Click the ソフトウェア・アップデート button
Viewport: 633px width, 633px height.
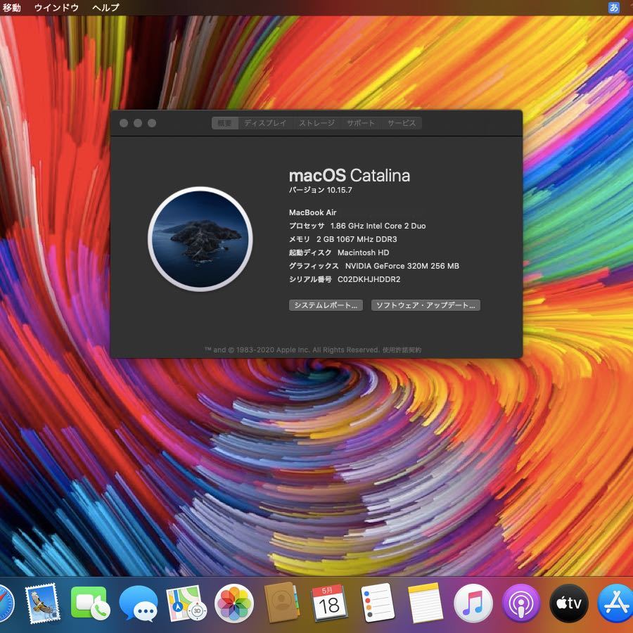[x=426, y=305]
